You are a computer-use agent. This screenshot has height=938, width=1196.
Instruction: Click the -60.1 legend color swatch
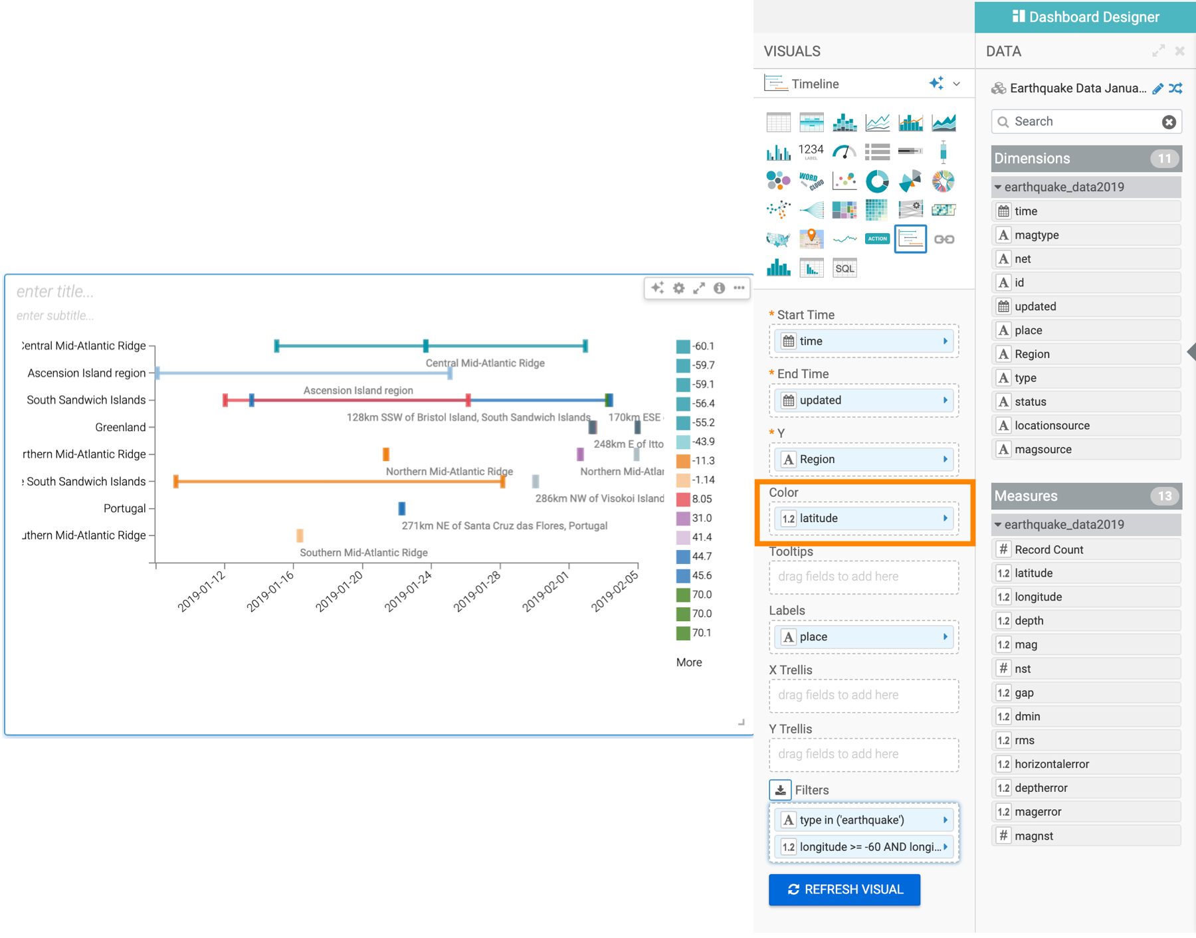click(x=683, y=346)
